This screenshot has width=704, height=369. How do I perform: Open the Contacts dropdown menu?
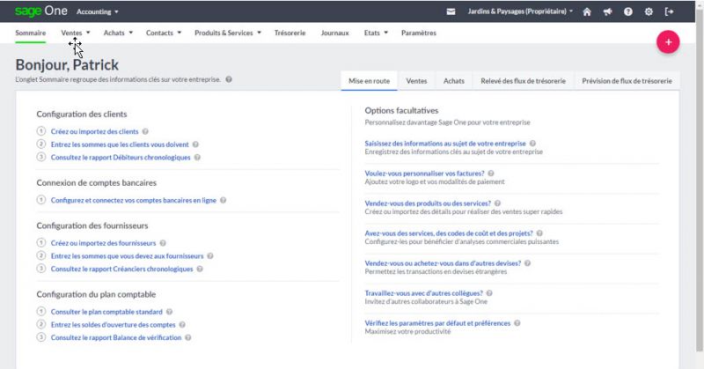[163, 33]
